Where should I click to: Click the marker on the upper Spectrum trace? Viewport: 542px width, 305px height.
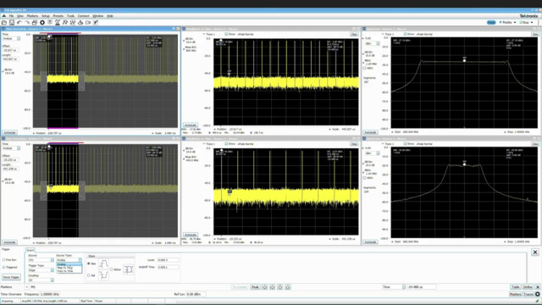click(x=464, y=60)
